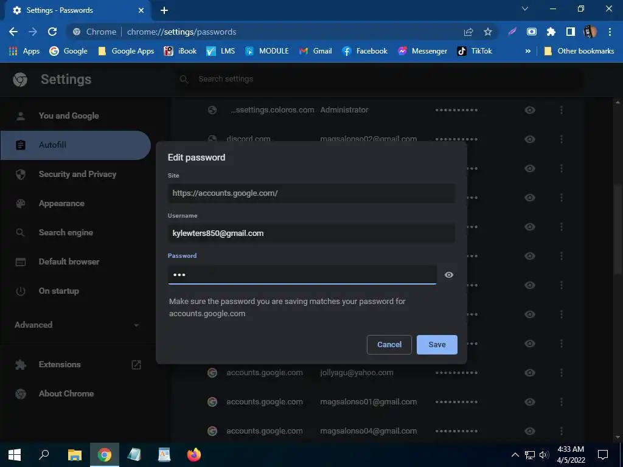Show password for coloros.com Administrator row
Image resolution: width=623 pixels, height=467 pixels.
[x=530, y=110]
